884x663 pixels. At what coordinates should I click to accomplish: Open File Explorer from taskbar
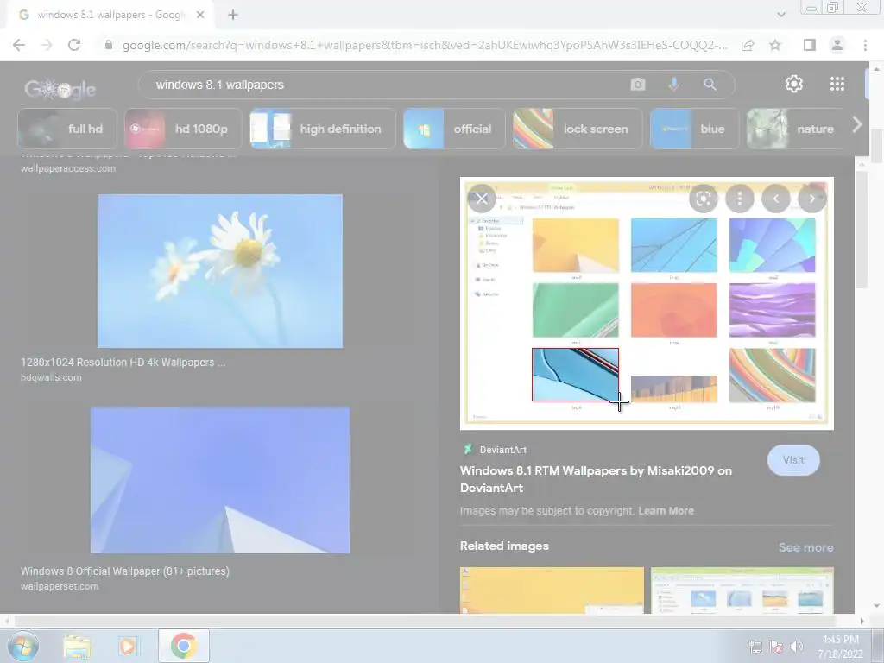coord(77,646)
